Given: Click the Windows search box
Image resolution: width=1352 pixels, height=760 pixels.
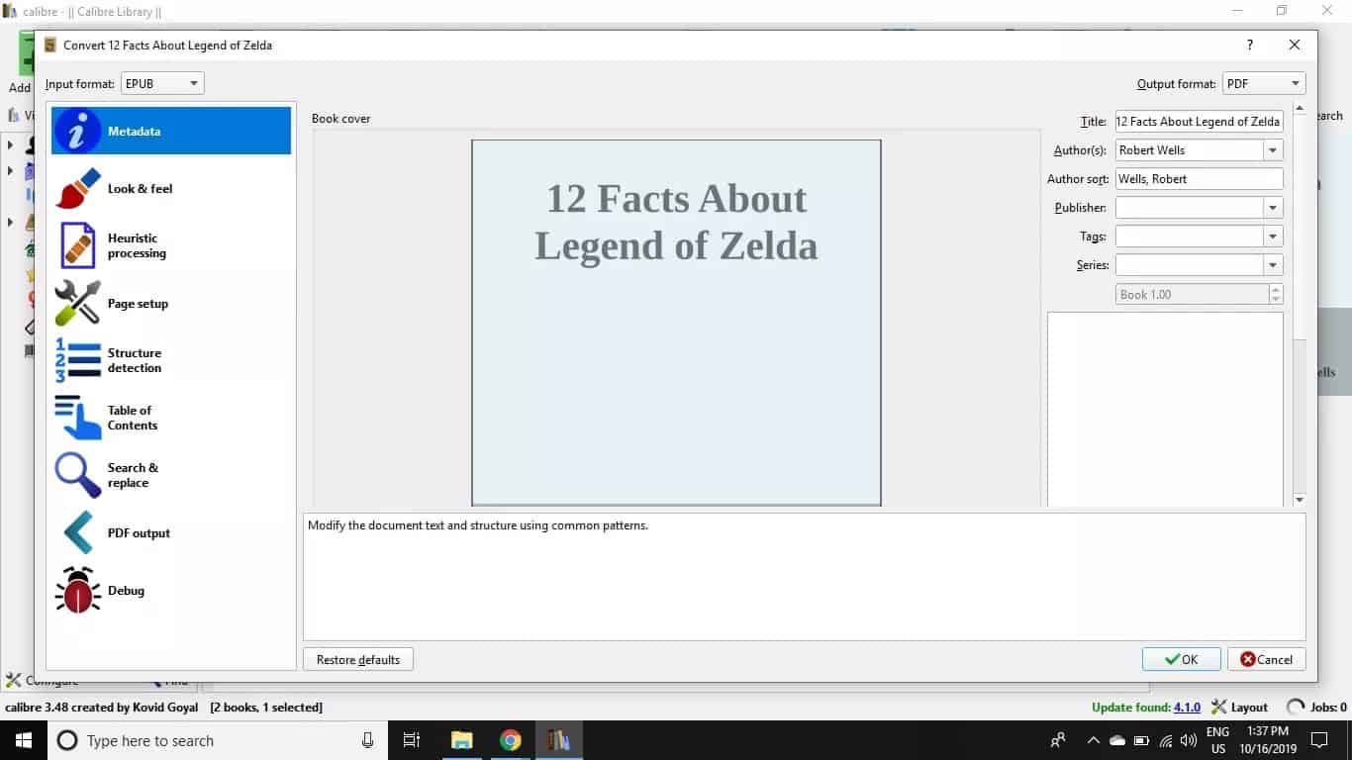Looking at the screenshot, I should 216,740.
